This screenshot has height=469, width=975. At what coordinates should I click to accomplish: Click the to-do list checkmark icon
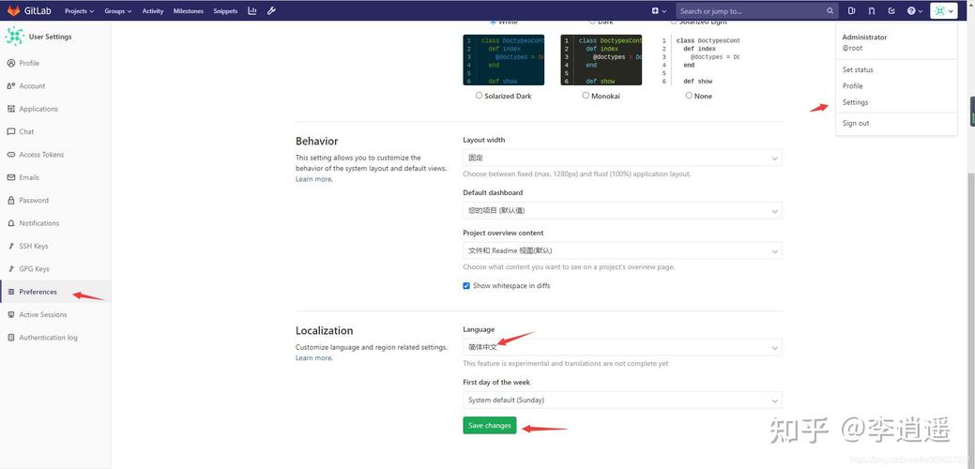point(891,11)
